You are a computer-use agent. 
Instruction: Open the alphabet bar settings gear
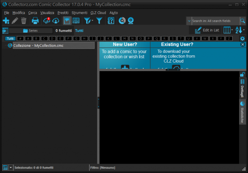point(242,38)
